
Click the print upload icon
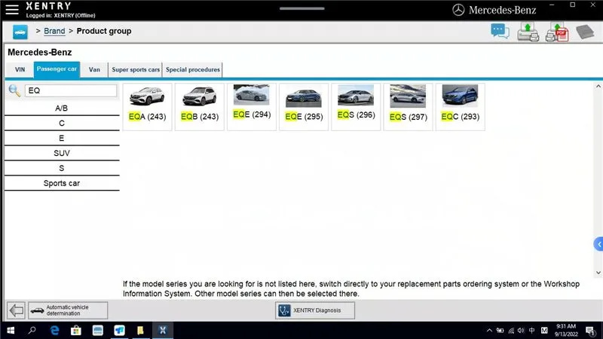[x=528, y=32]
